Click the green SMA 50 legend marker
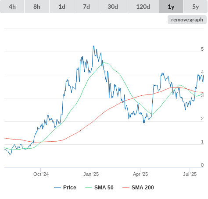 [89, 188]
